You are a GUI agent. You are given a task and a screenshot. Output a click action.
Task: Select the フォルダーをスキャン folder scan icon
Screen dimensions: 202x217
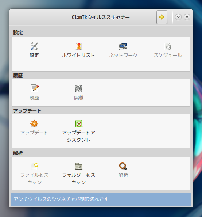point(79,166)
